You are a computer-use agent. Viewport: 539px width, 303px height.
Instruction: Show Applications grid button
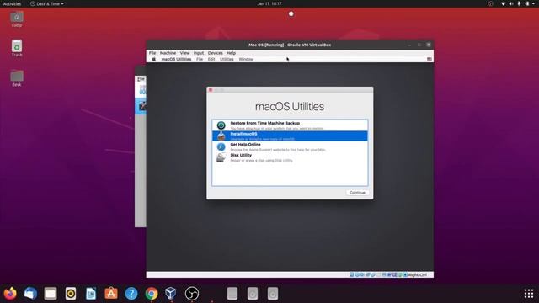[x=529, y=294]
